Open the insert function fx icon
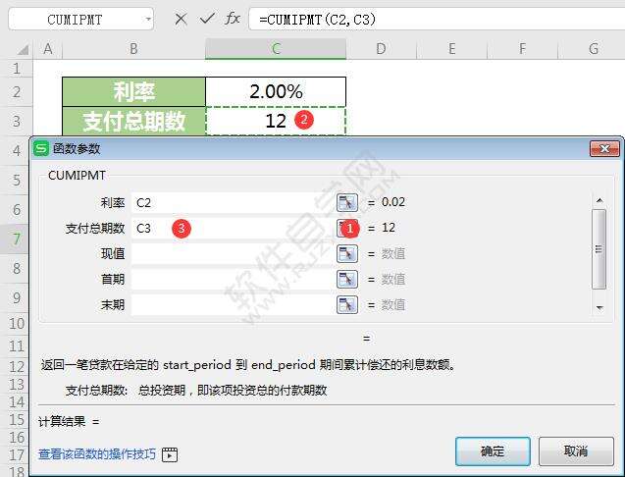 coord(233,19)
